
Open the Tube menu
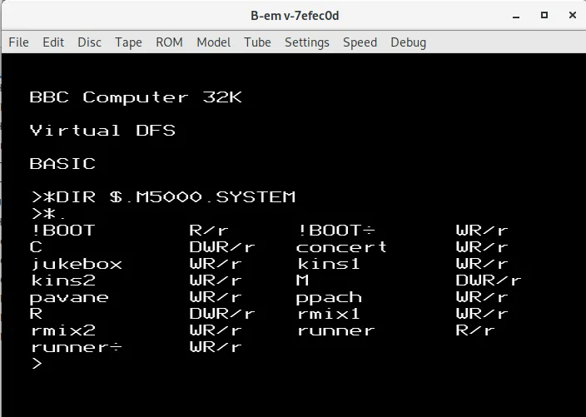[x=257, y=42]
